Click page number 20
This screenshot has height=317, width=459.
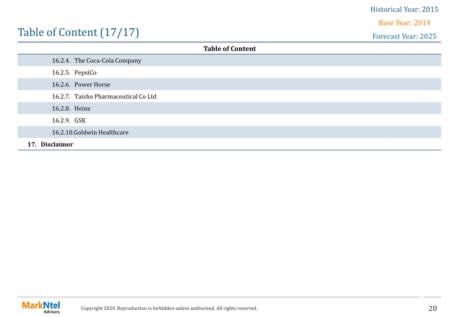coord(433,308)
